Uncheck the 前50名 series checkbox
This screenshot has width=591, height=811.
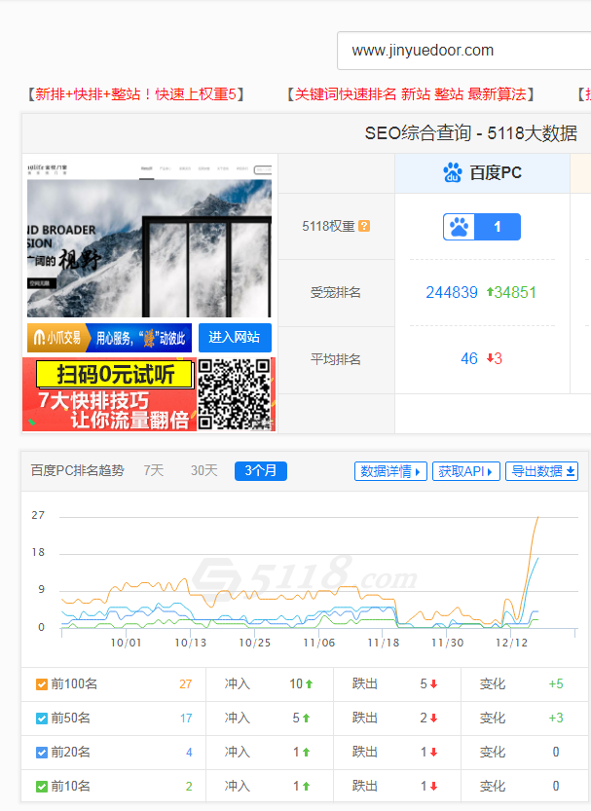pyautogui.click(x=42, y=719)
